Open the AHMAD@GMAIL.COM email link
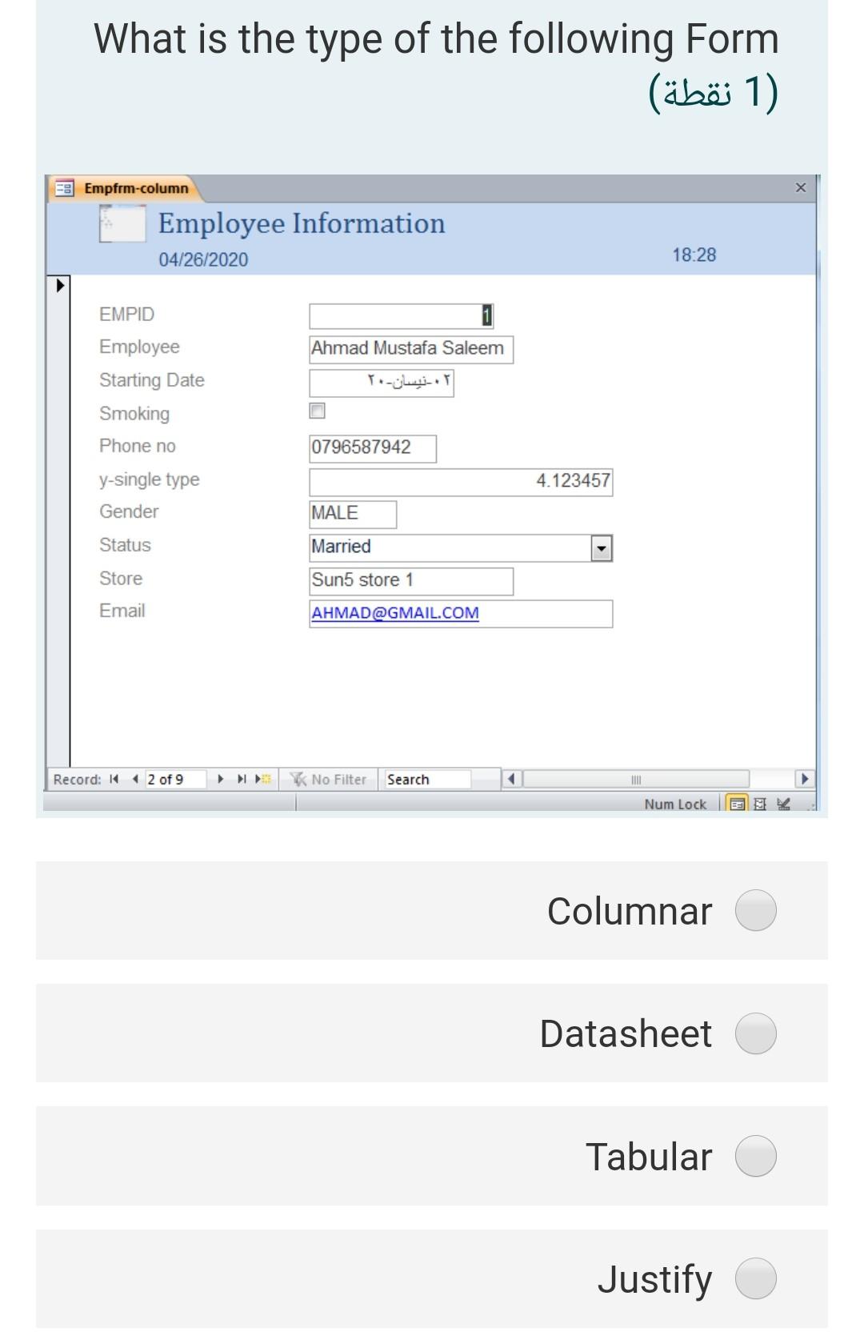Screen dimensions: 864x1340 395,613
